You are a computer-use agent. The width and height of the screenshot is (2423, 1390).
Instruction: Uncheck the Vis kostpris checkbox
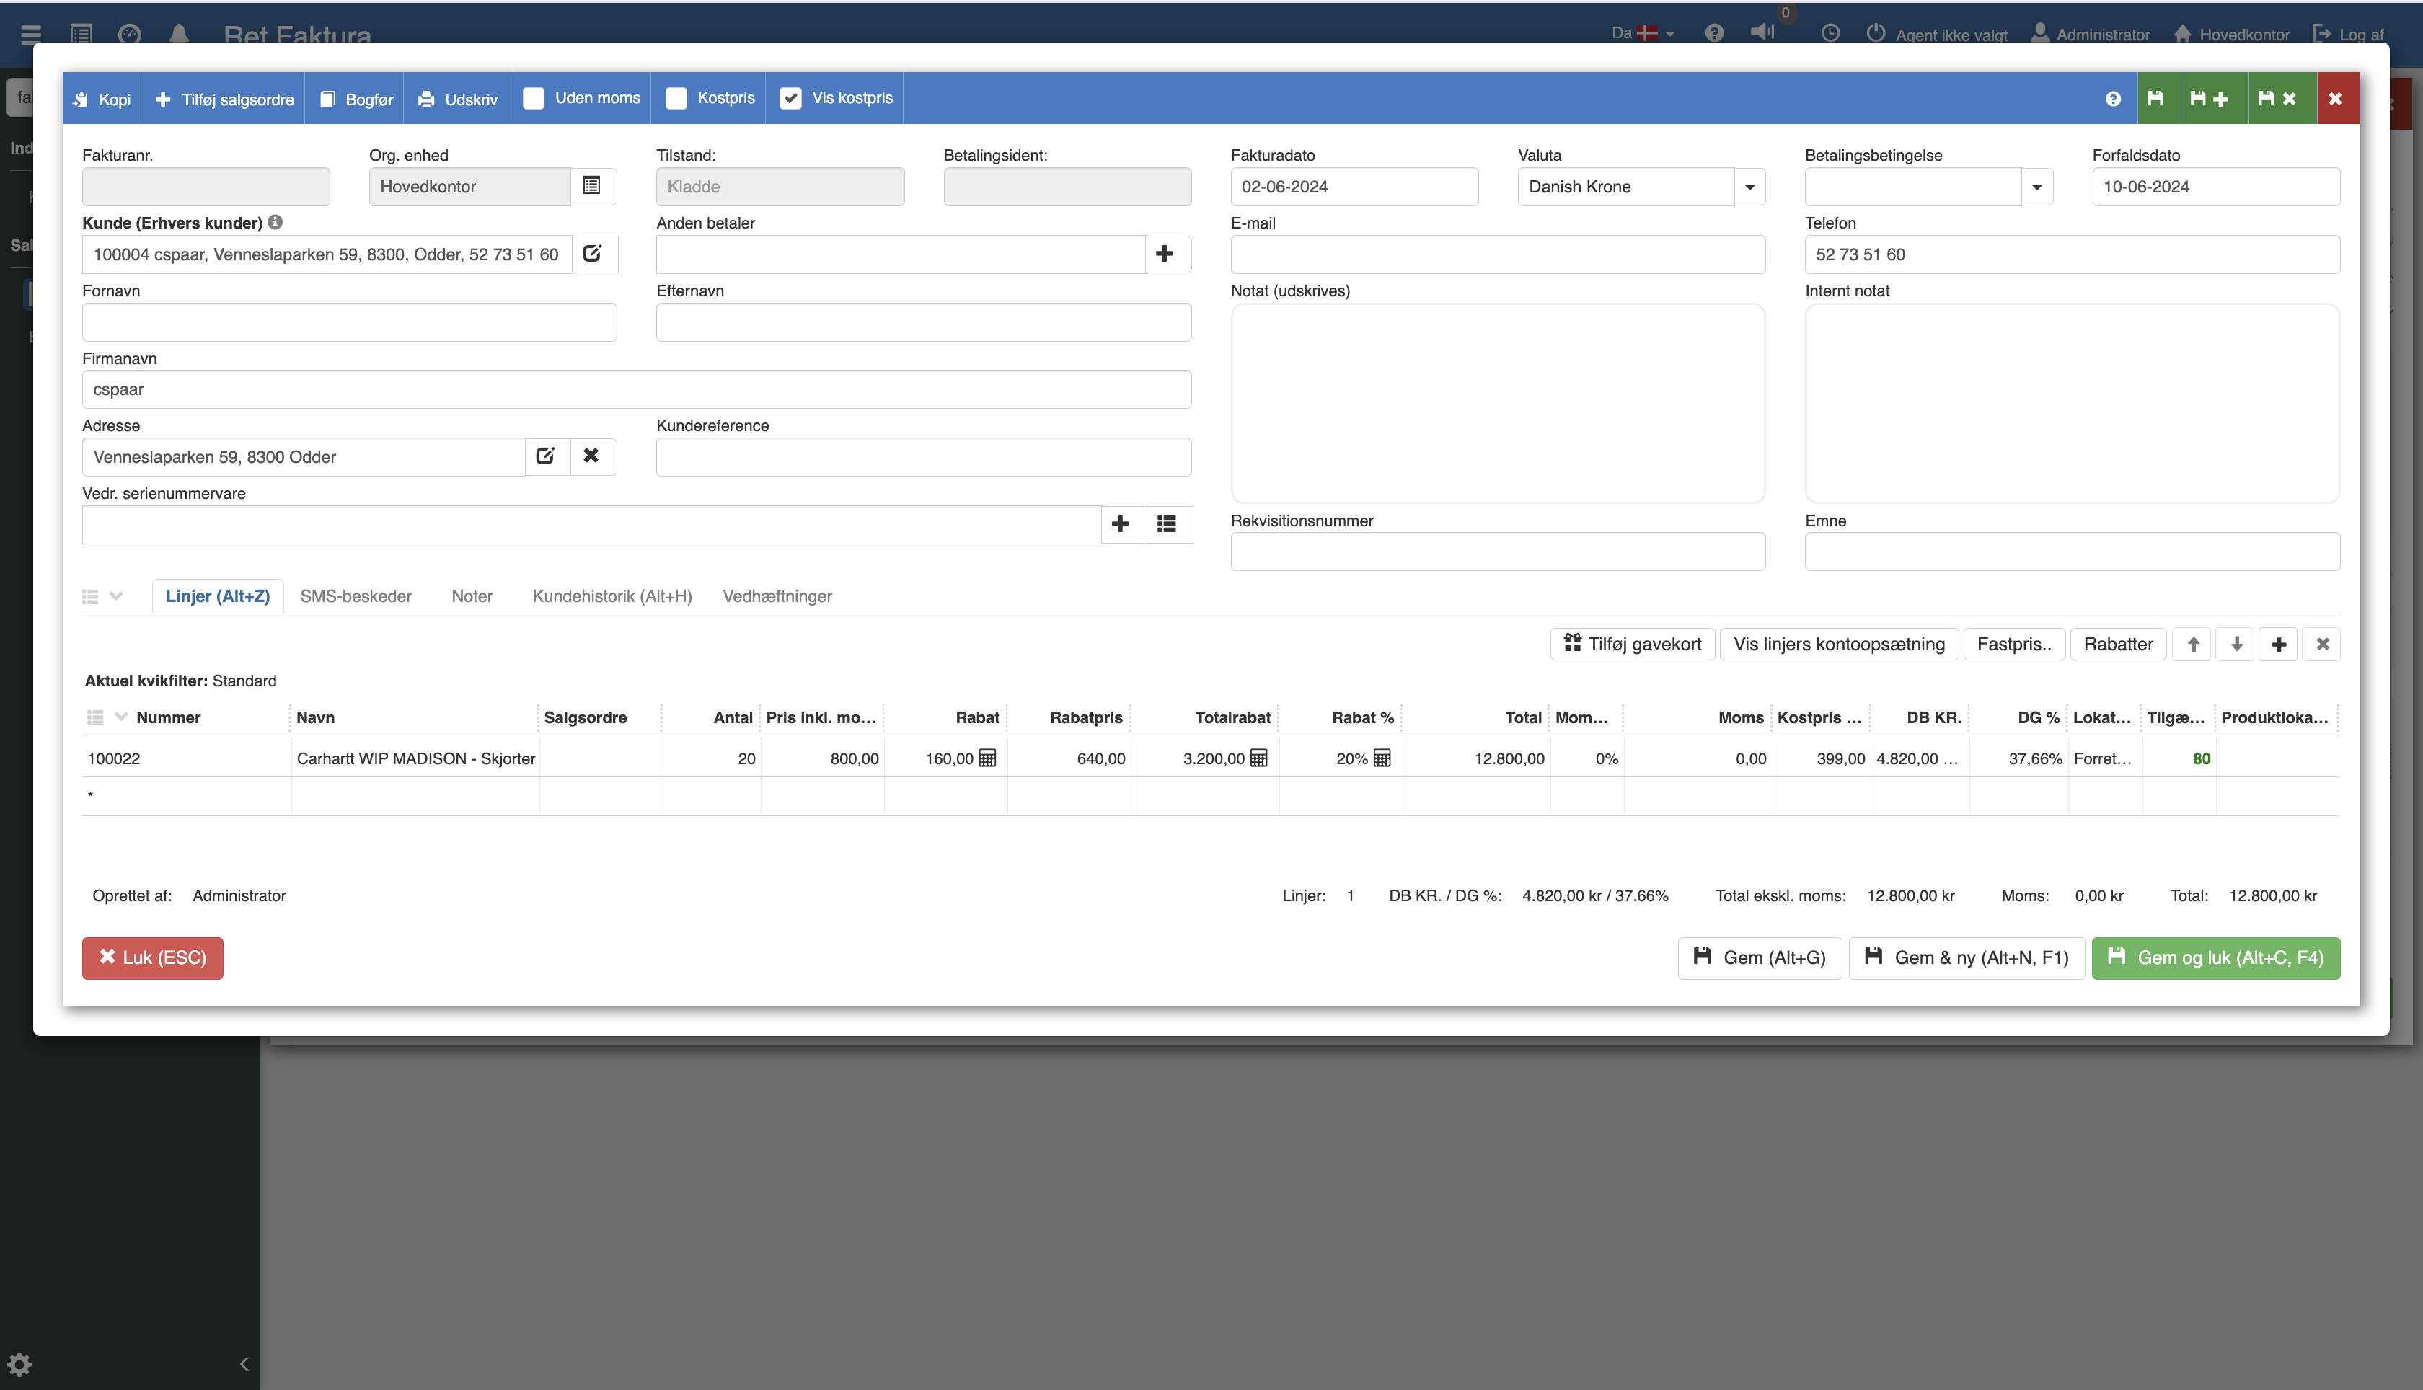pyautogui.click(x=790, y=98)
